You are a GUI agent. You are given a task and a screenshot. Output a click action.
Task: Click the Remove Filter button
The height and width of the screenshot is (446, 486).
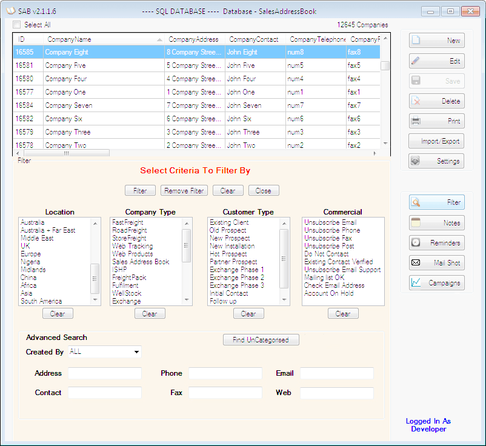tap(184, 191)
